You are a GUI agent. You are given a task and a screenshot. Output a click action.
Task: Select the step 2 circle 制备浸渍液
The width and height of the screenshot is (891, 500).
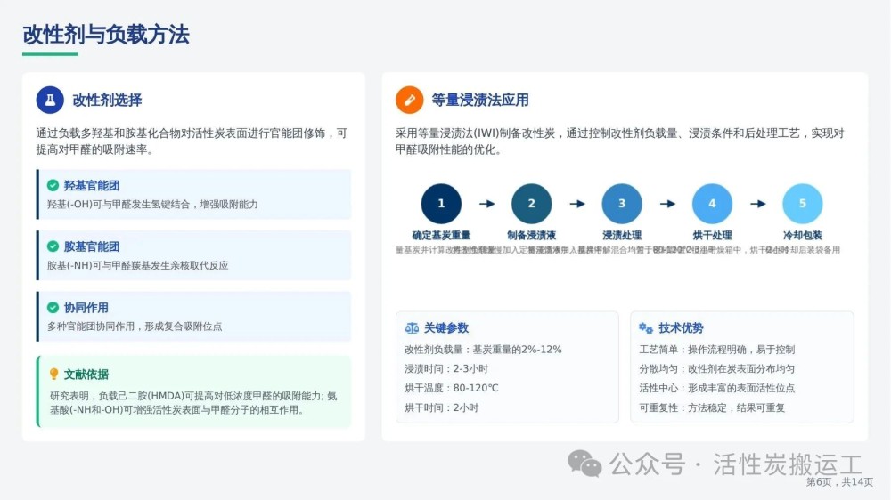click(x=531, y=204)
